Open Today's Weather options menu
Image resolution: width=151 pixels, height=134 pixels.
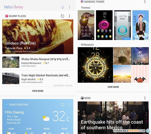69,105
